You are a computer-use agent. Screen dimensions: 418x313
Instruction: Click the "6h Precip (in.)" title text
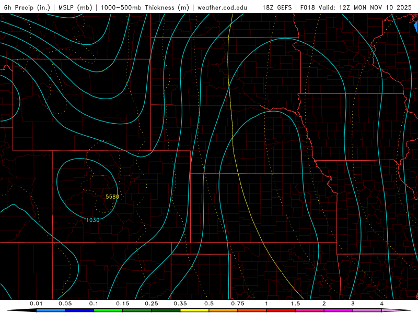27,8
